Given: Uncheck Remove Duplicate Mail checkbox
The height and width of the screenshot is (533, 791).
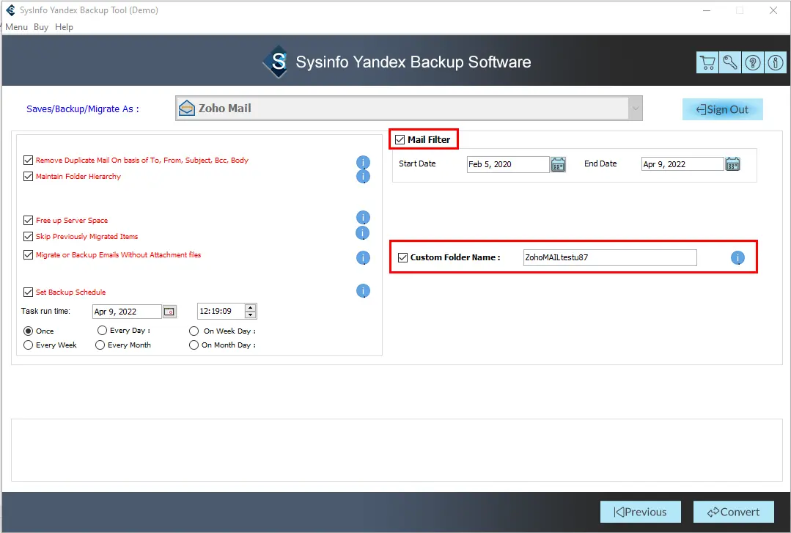Looking at the screenshot, I should coord(29,160).
